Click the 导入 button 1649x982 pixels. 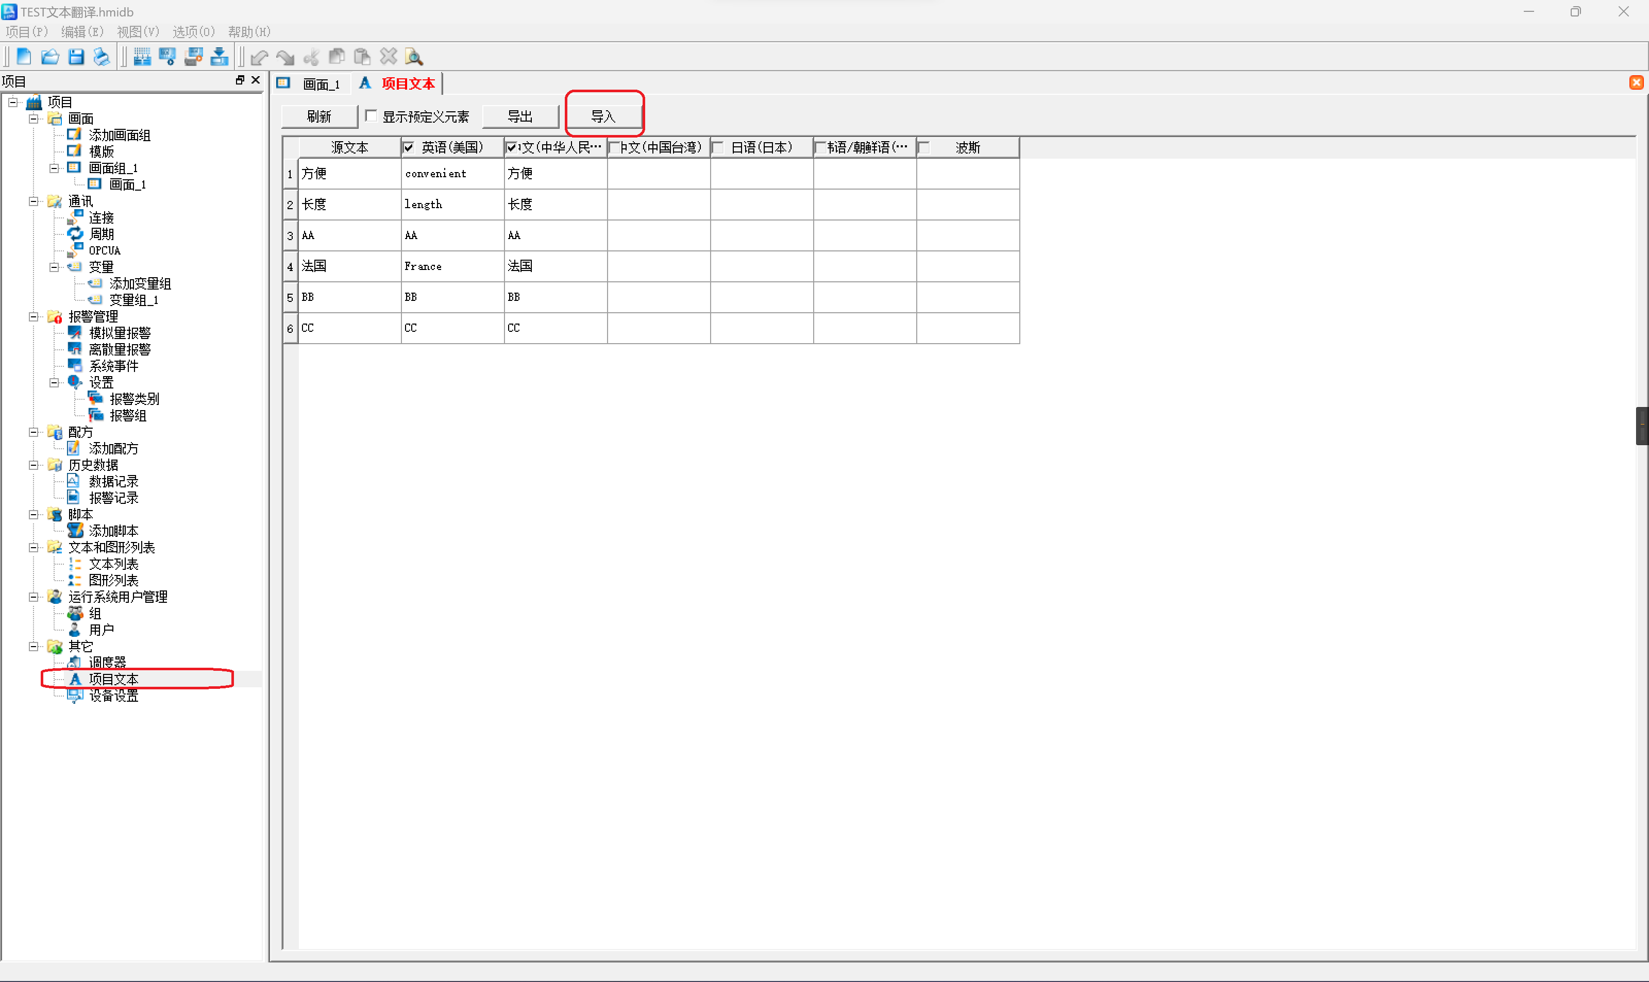[x=603, y=116]
